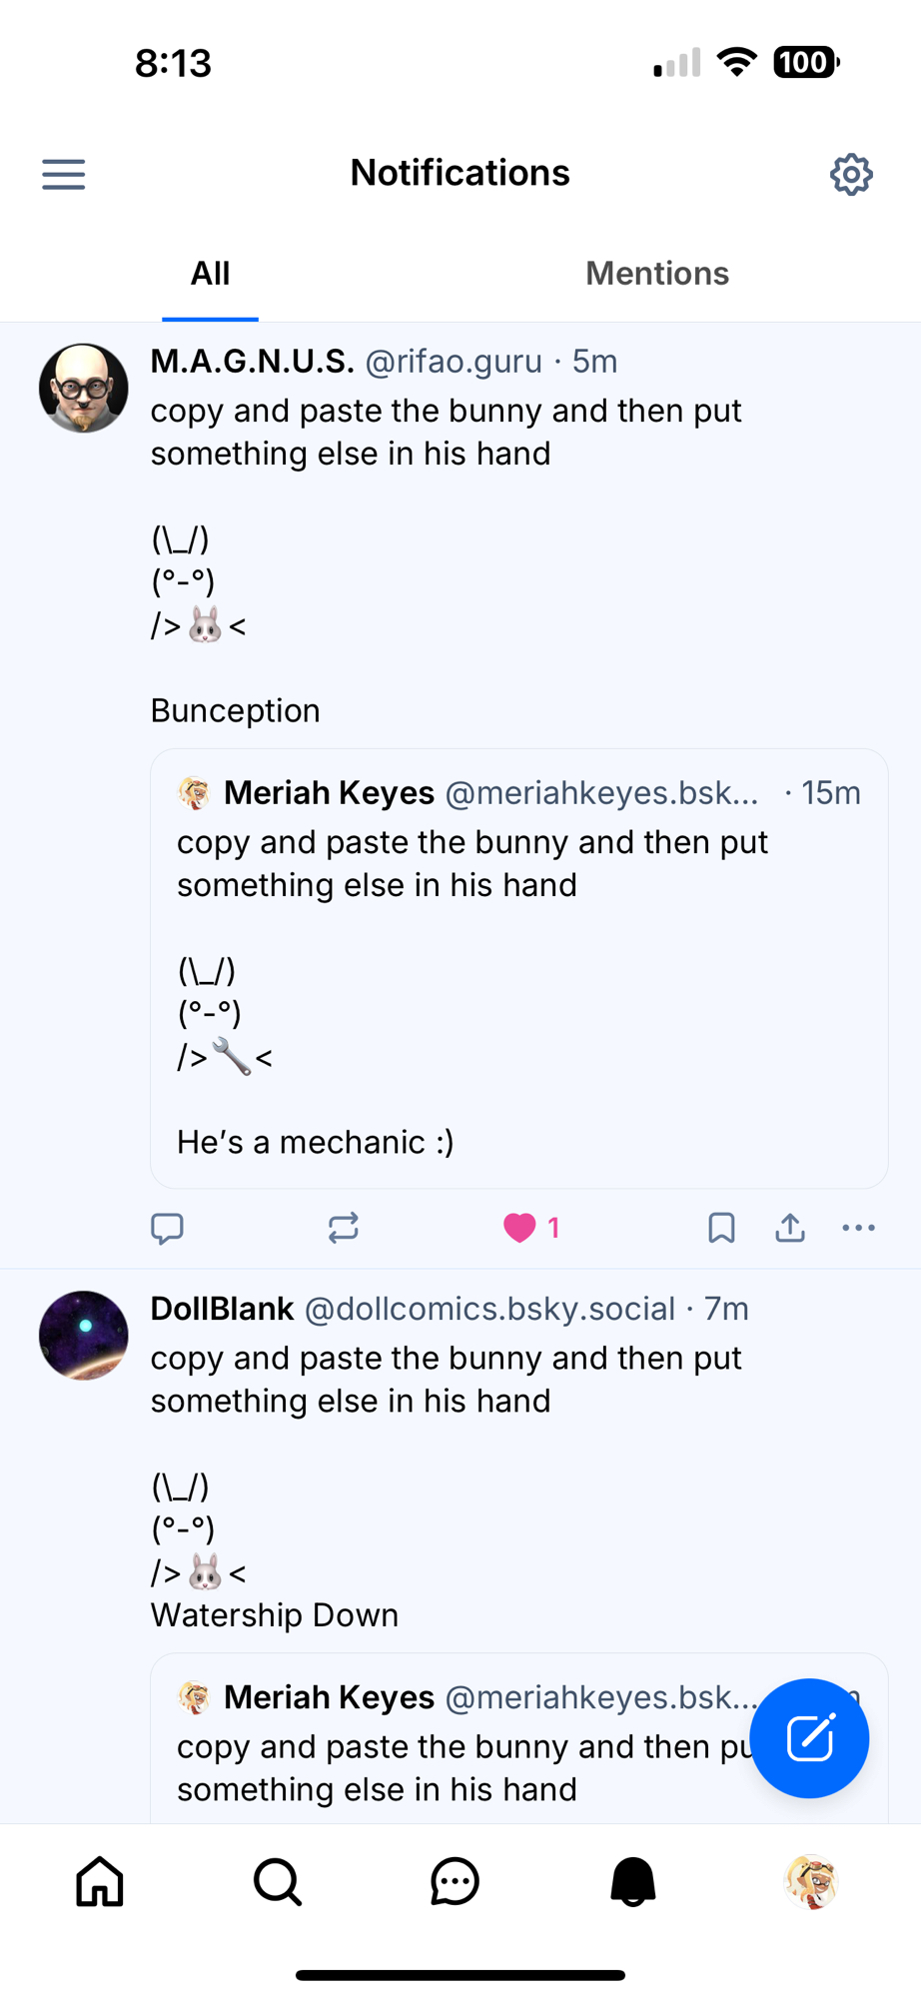Image resolution: width=921 pixels, height=1998 pixels.
Task: Open the hamburger side menu
Action: point(63,175)
